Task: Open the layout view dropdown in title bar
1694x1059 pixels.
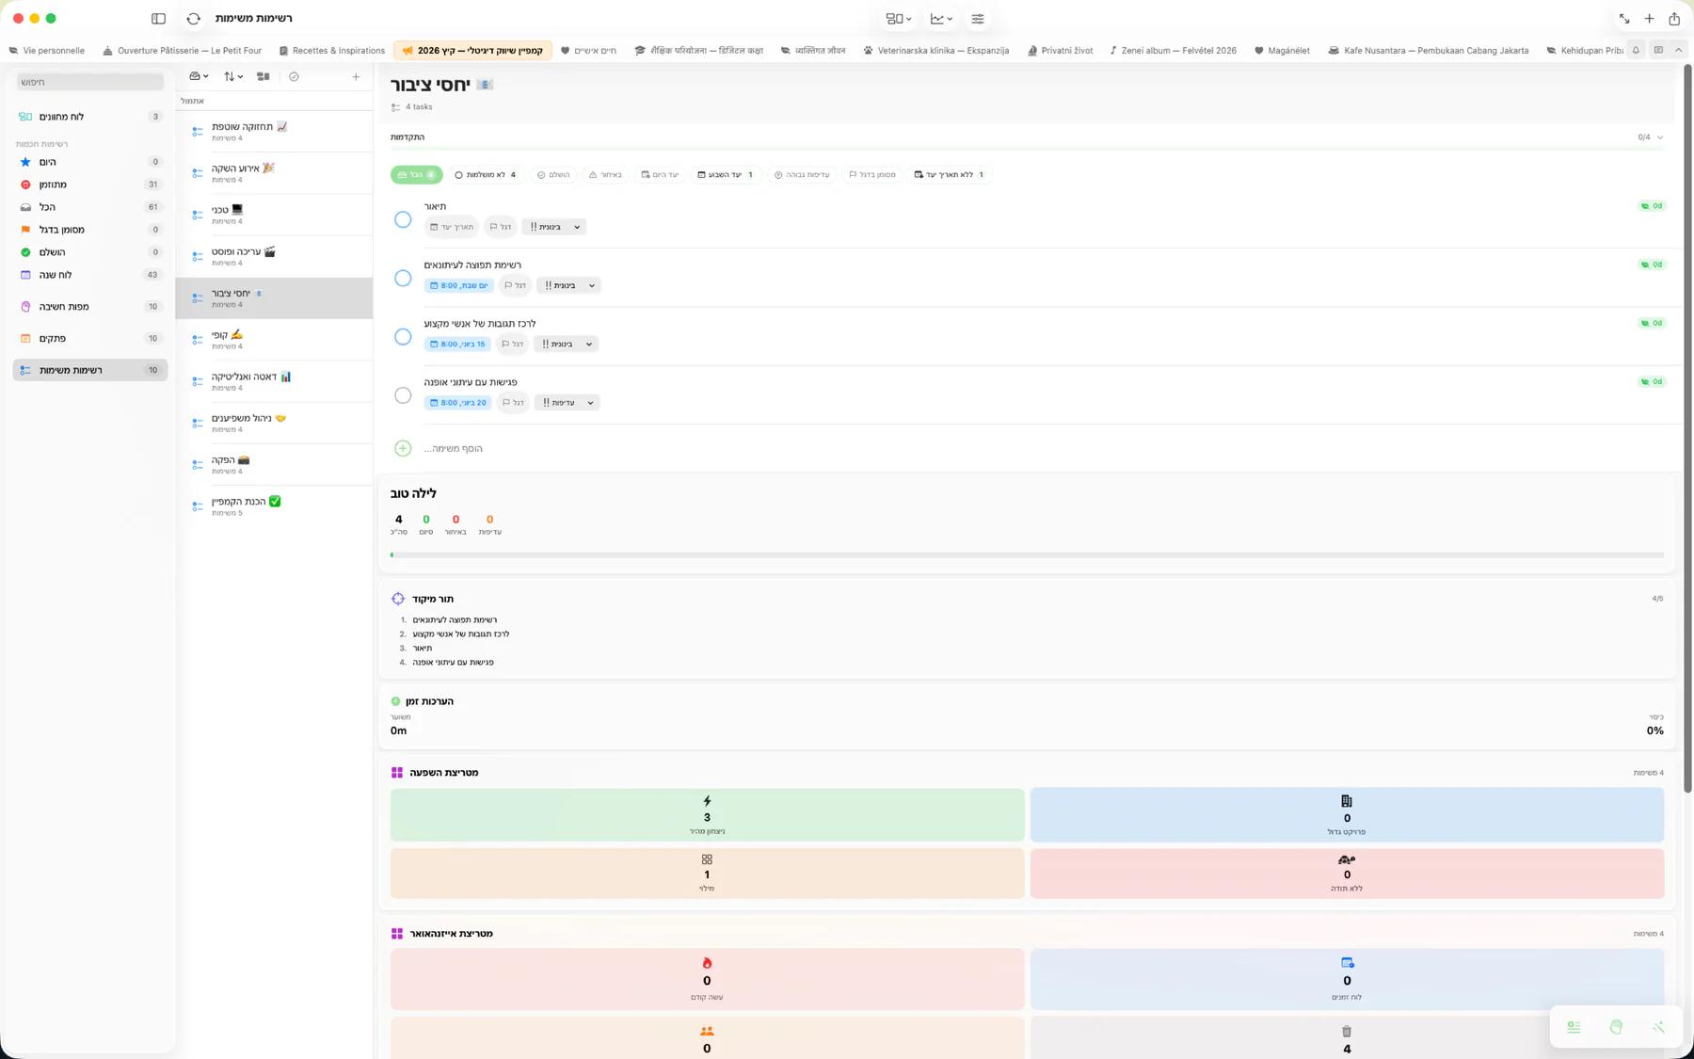Action: (899, 19)
